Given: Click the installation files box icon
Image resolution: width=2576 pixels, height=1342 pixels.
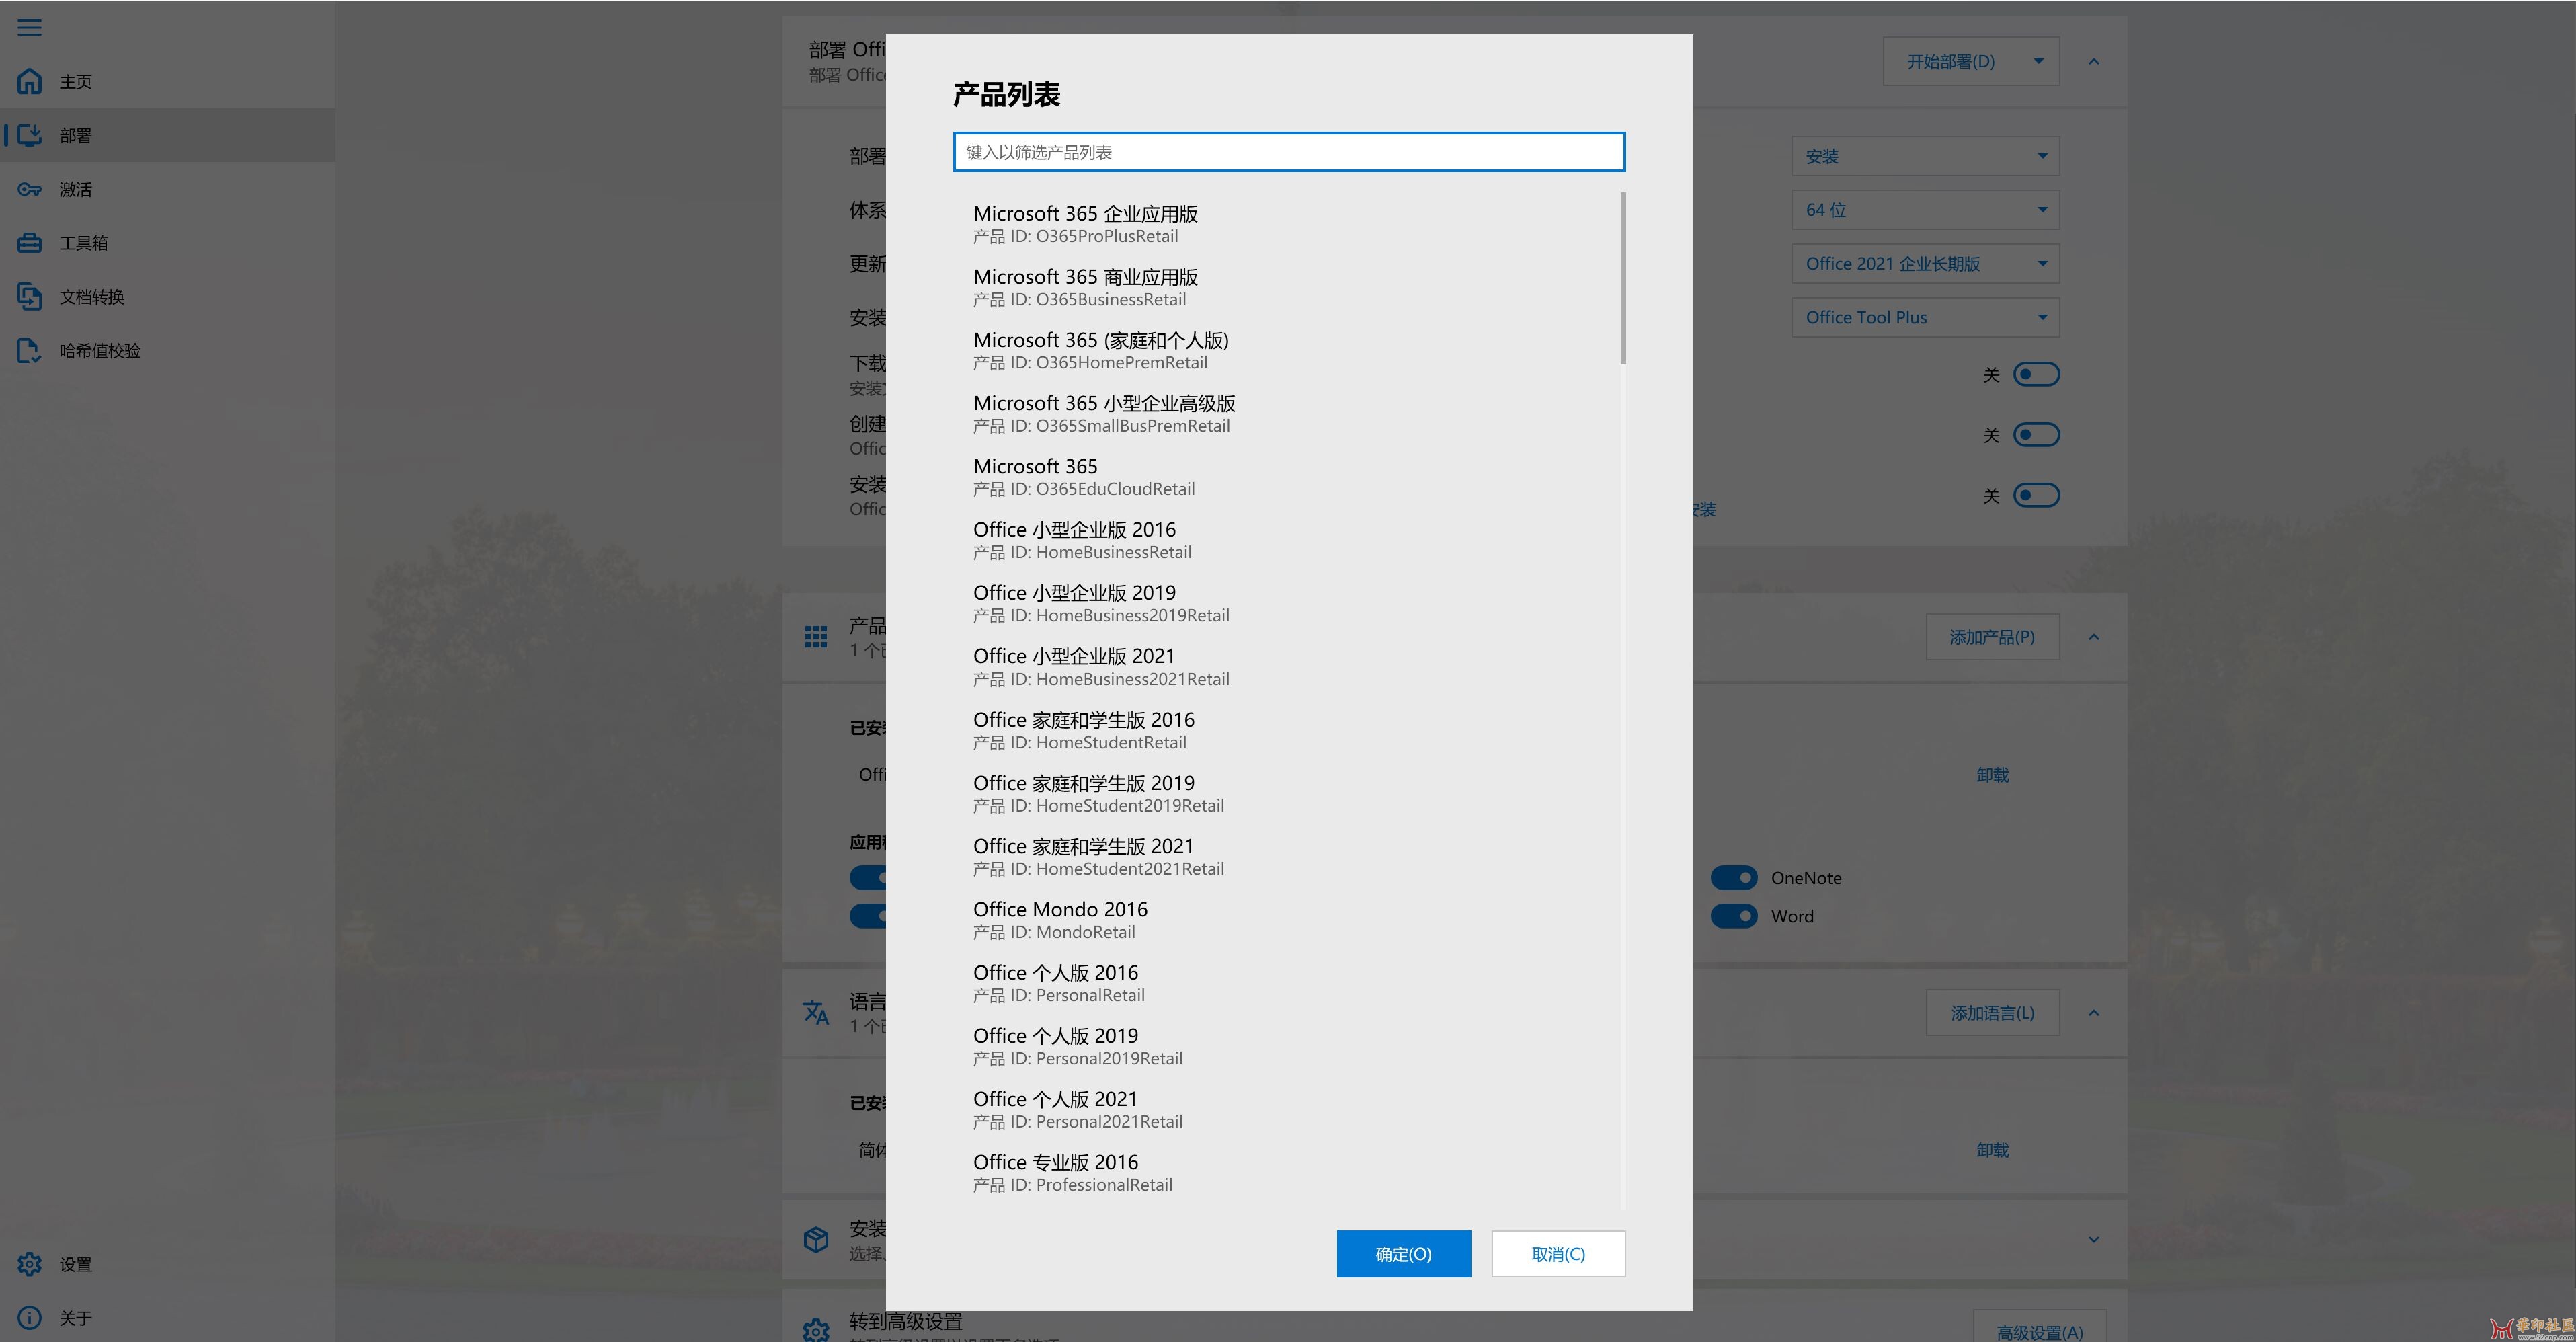Looking at the screenshot, I should pos(816,1240).
